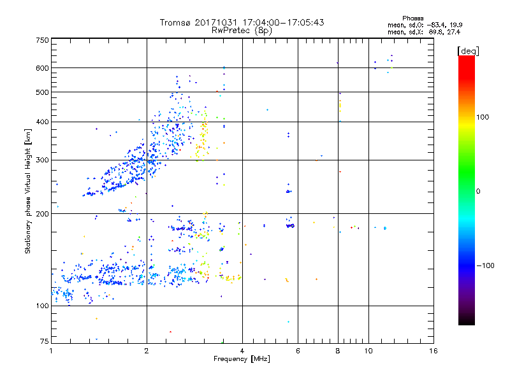The height and width of the screenshot is (382, 510).
Task: Click the x-axis tick label '16'
Action: click(x=433, y=351)
